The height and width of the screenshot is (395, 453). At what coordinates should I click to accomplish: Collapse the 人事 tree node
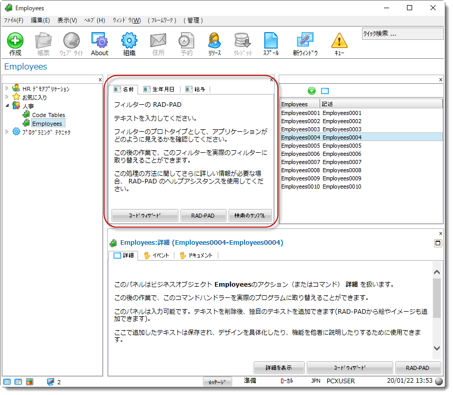[x=7, y=106]
